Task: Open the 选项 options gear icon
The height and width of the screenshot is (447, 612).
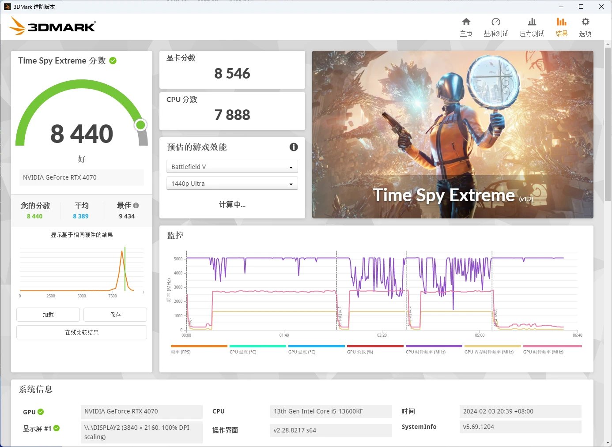Action: tap(586, 22)
